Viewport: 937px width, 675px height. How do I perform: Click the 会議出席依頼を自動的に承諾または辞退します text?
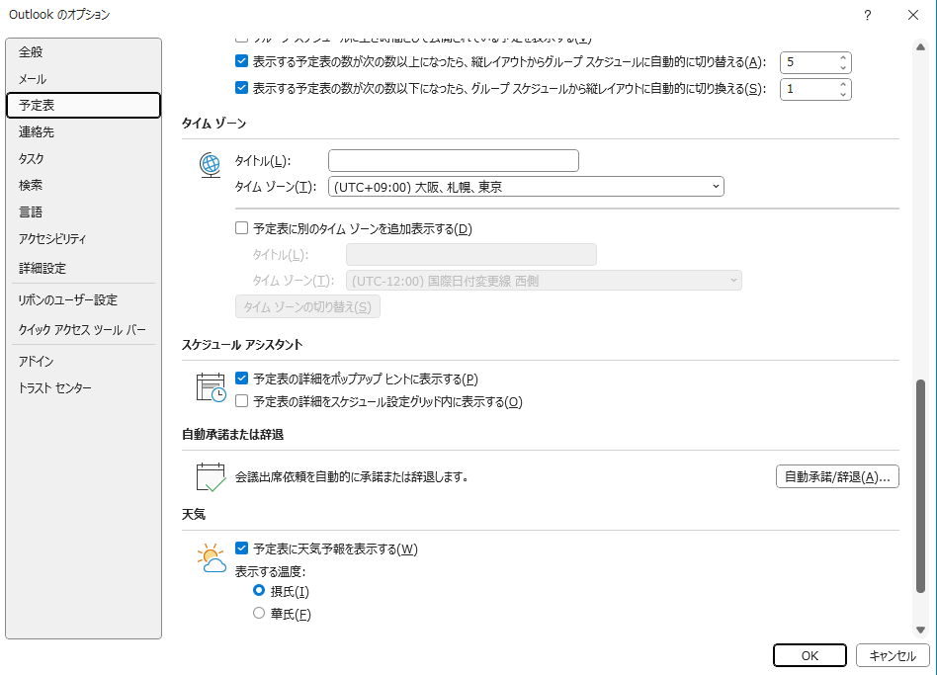[x=352, y=476]
